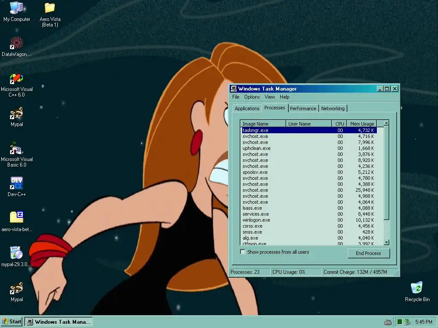438x328 pixels.
Task: Click the process list vertical scrollbar thumb
Action: tap(386, 173)
